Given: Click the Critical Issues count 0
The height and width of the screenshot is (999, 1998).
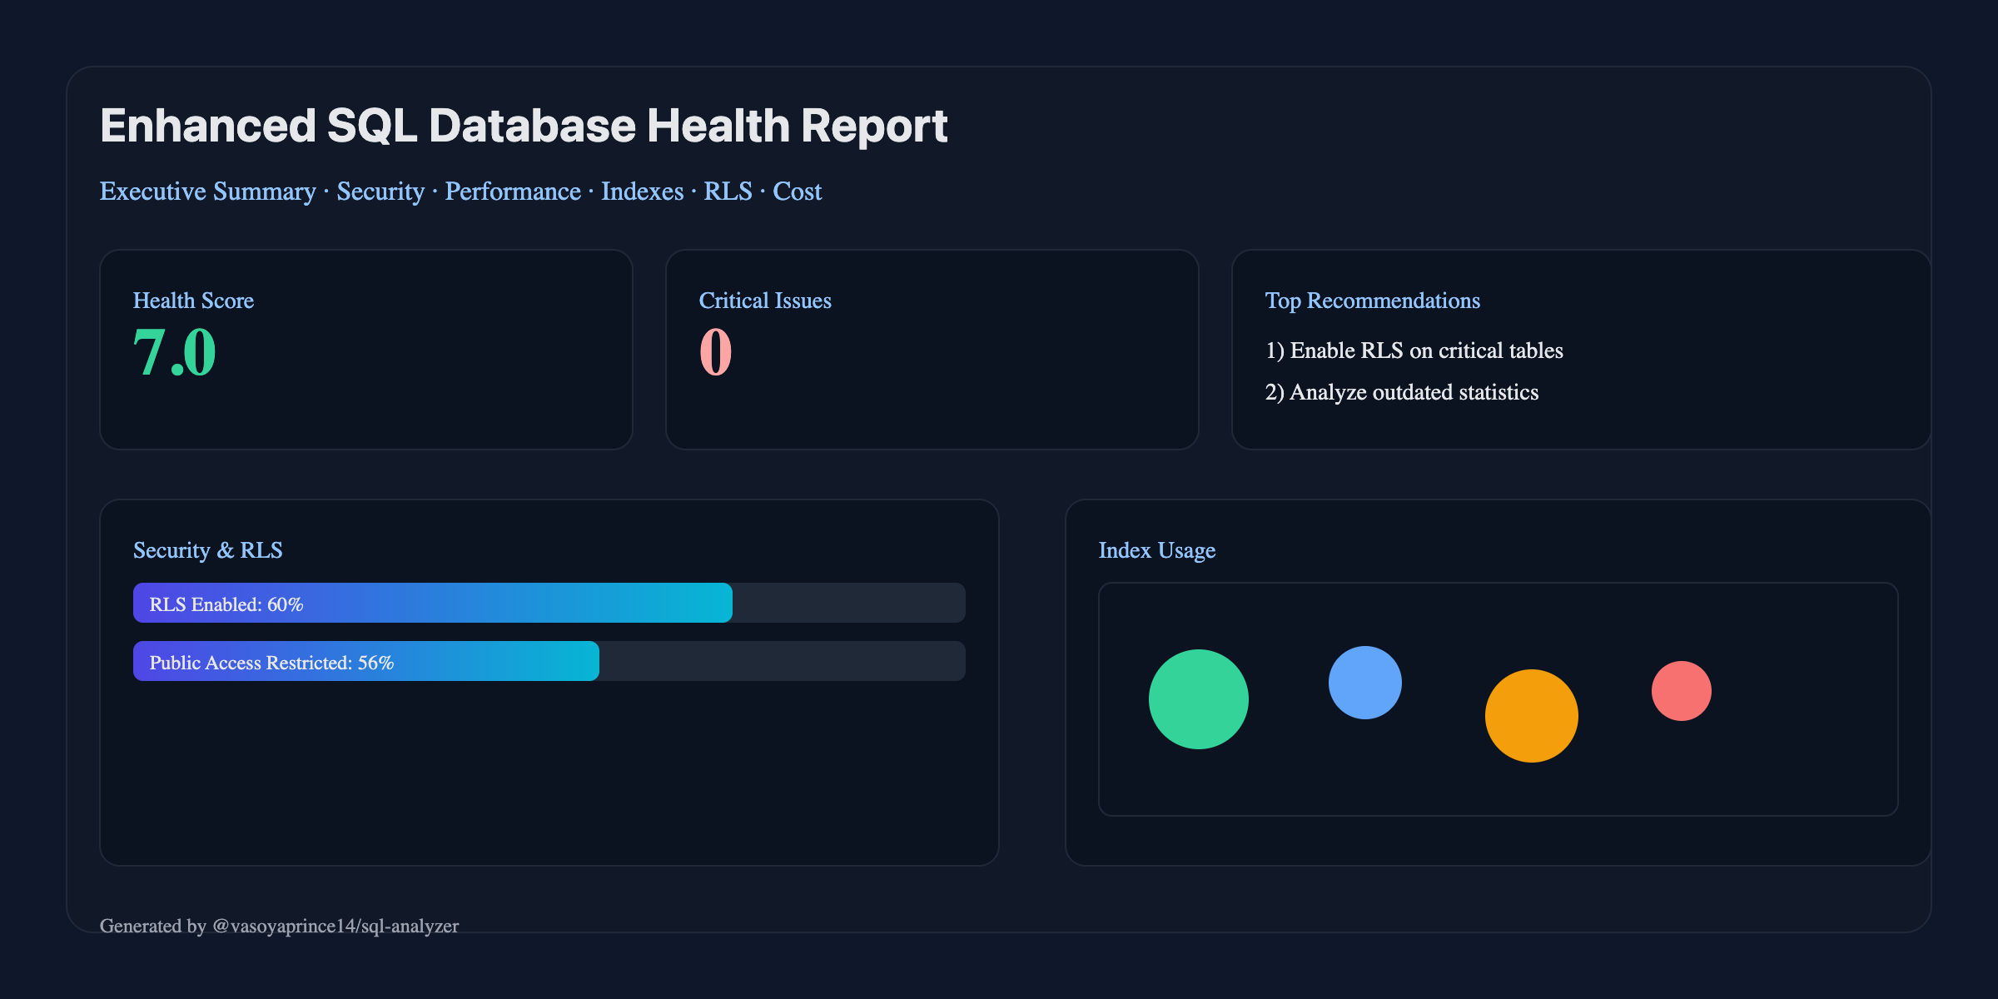Looking at the screenshot, I should coord(715,353).
